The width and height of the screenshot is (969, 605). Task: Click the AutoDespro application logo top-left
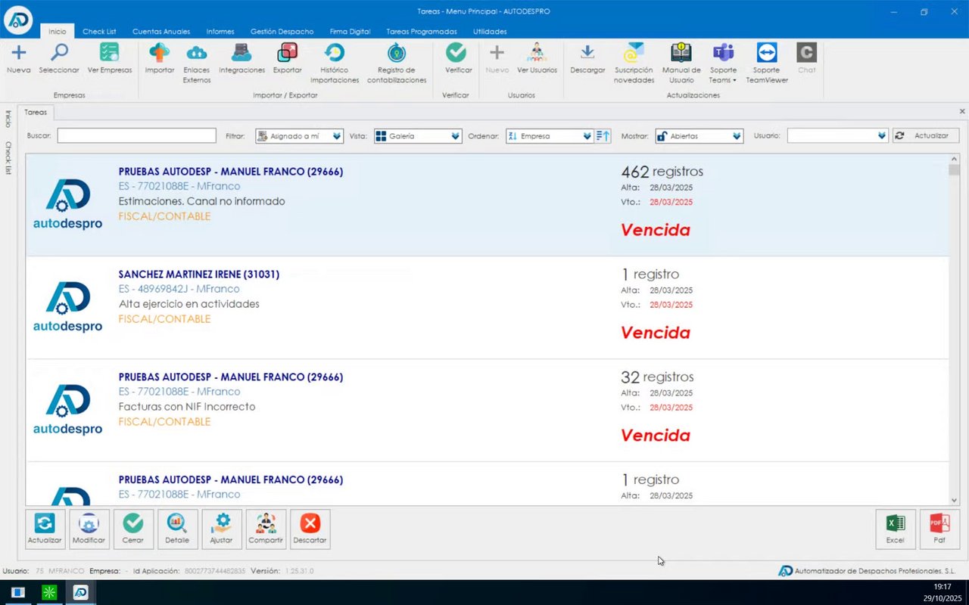tap(17, 19)
